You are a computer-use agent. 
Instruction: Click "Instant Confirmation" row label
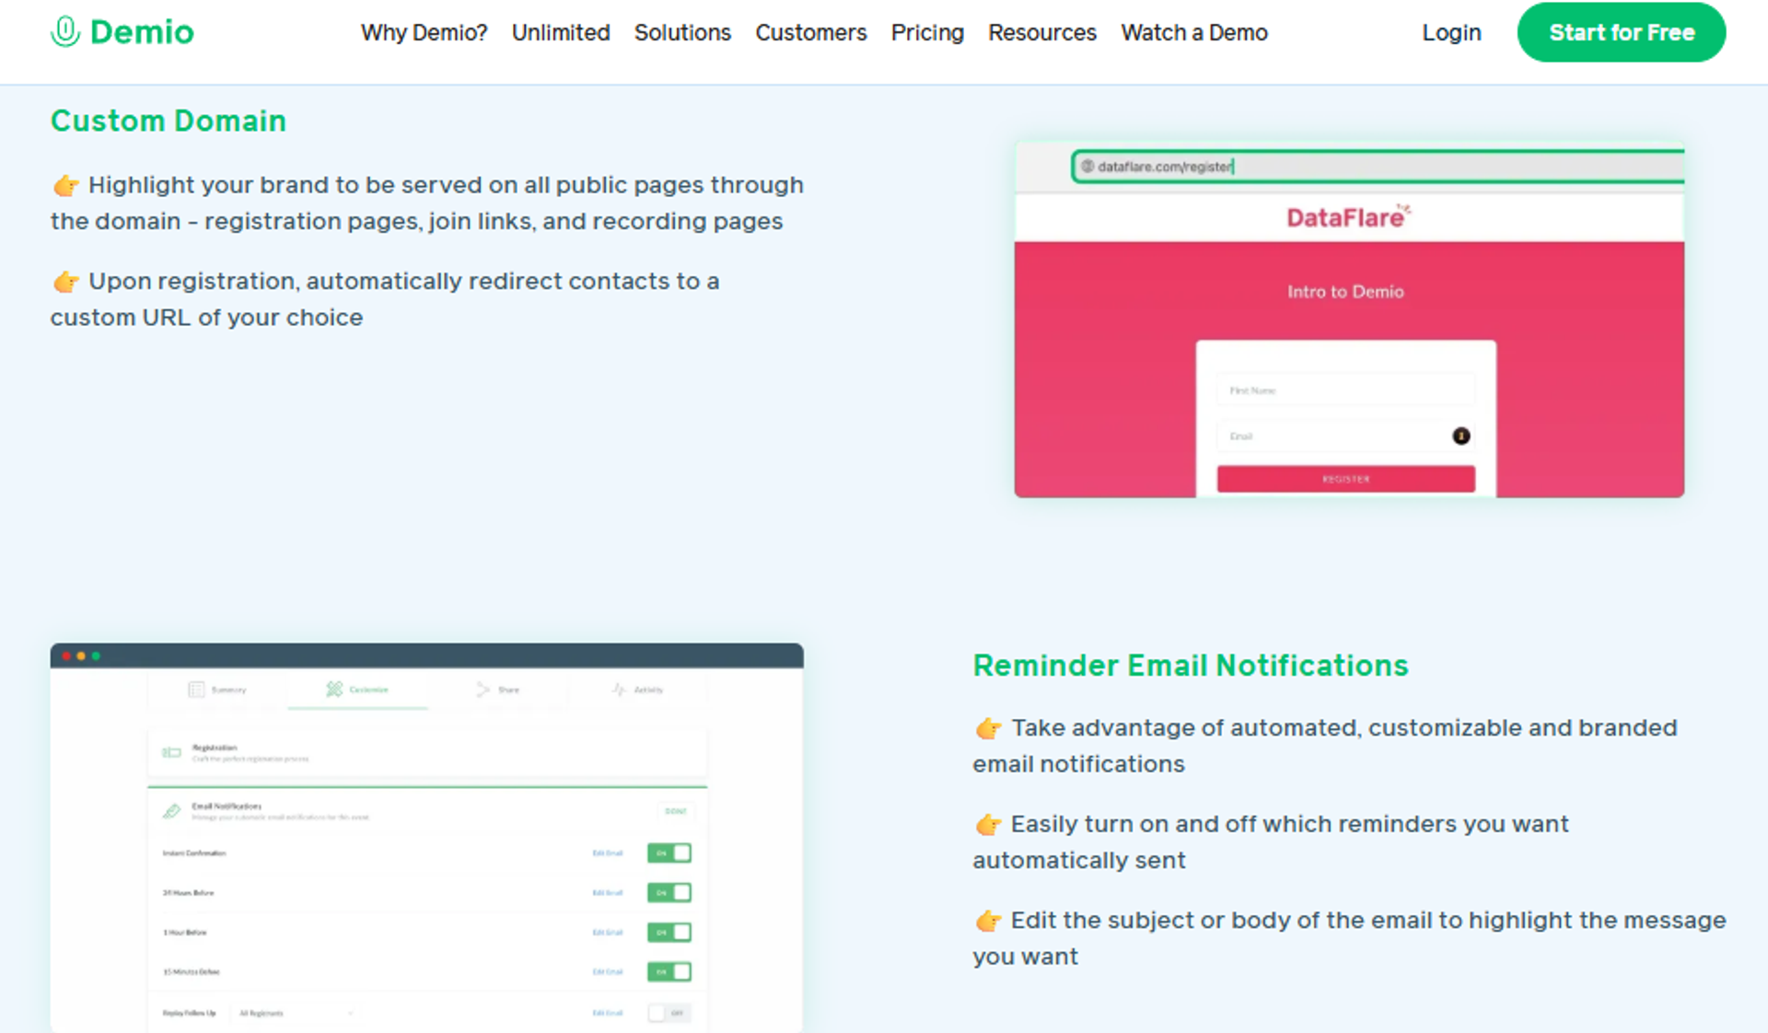194,853
